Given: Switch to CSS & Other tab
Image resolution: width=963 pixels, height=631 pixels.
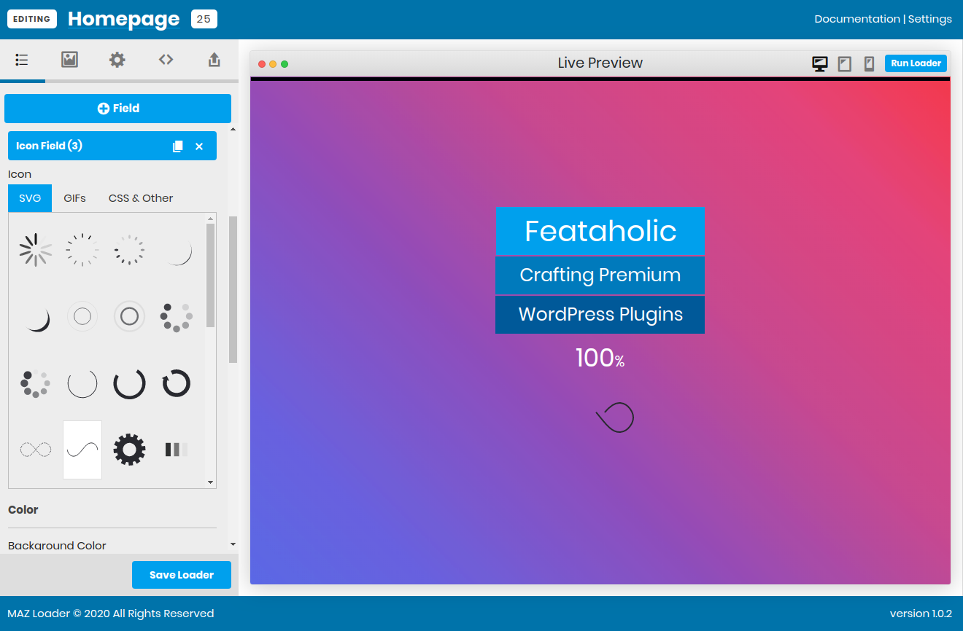Looking at the screenshot, I should coord(141,198).
